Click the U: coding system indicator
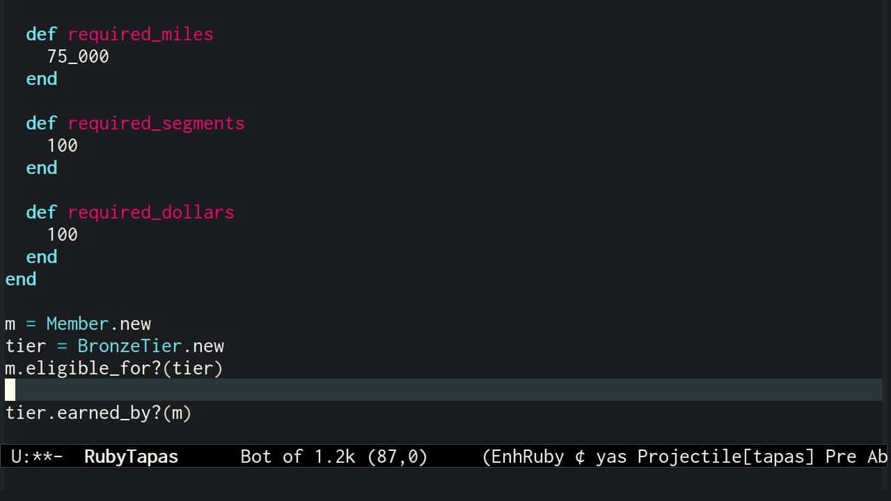Image resolution: width=891 pixels, height=501 pixels. (x=19, y=456)
